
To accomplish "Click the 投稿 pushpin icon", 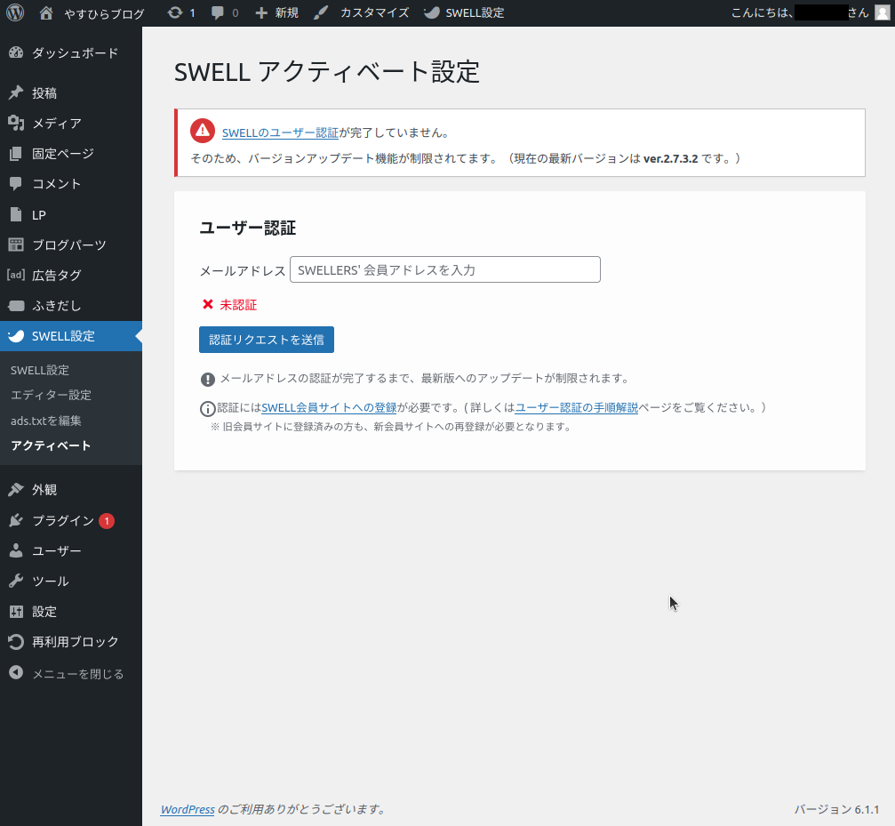I will coord(16,92).
